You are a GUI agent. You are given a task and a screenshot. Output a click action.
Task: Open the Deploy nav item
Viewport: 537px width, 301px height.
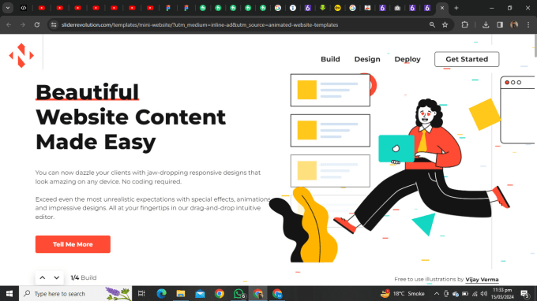(x=407, y=59)
